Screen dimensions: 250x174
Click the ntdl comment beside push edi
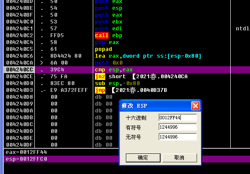(243, 29)
